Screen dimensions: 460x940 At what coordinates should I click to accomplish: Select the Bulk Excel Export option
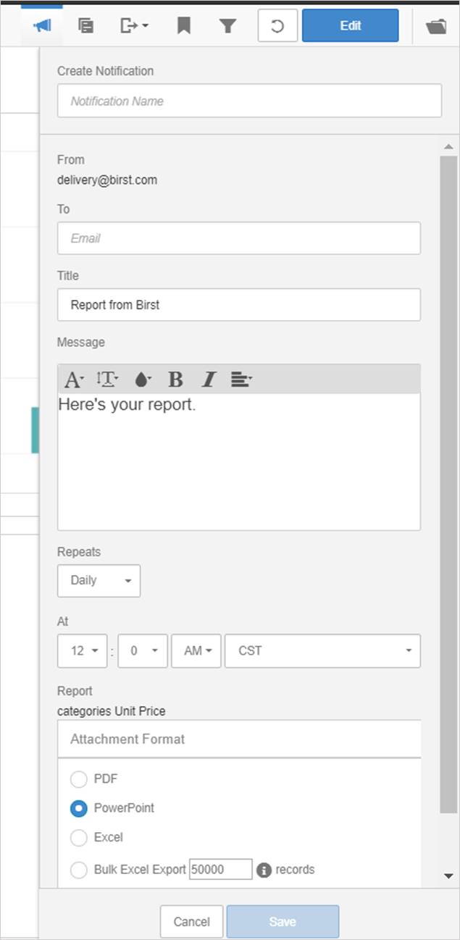click(78, 870)
